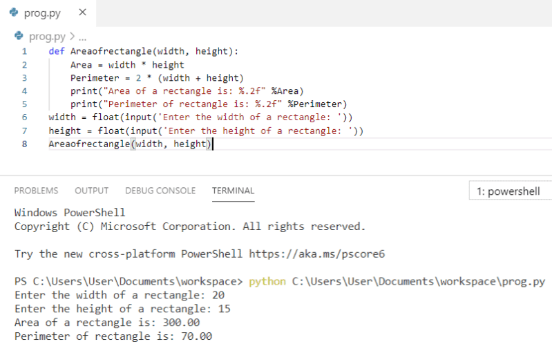552x344 pixels.
Task: Open the DEBUG CONSOLE tab
Action: coord(160,191)
